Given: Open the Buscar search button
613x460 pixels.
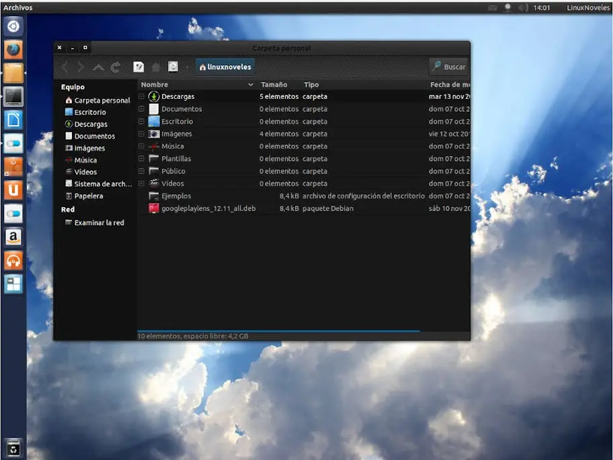Looking at the screenshot, I should pos(448,67).
